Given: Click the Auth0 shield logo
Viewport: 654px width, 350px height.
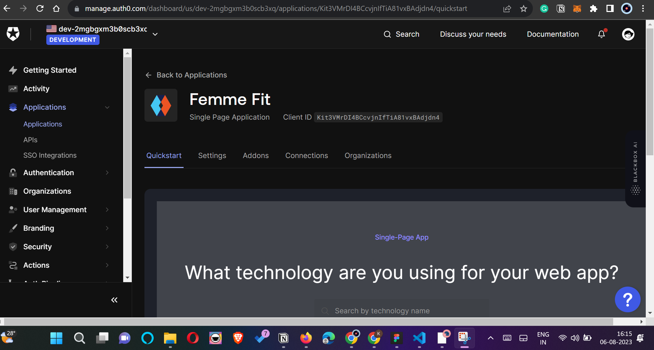Looking at the screenshot, I should [x=13, y=34].
